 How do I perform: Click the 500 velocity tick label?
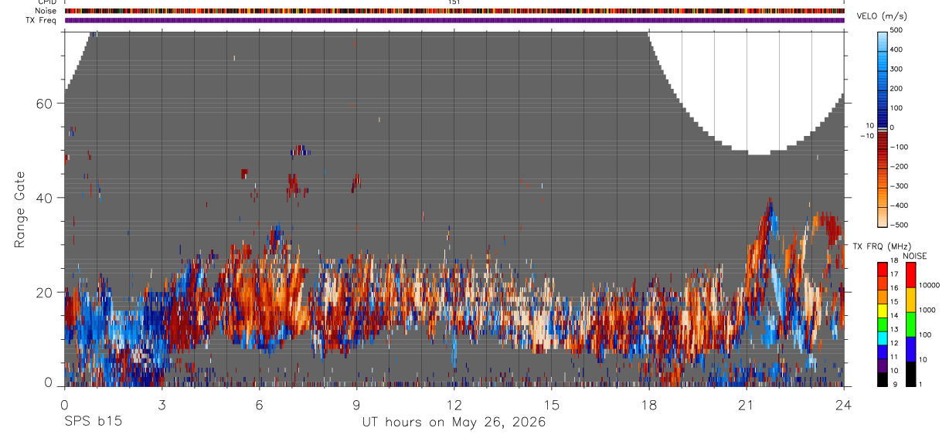(897, 30)
